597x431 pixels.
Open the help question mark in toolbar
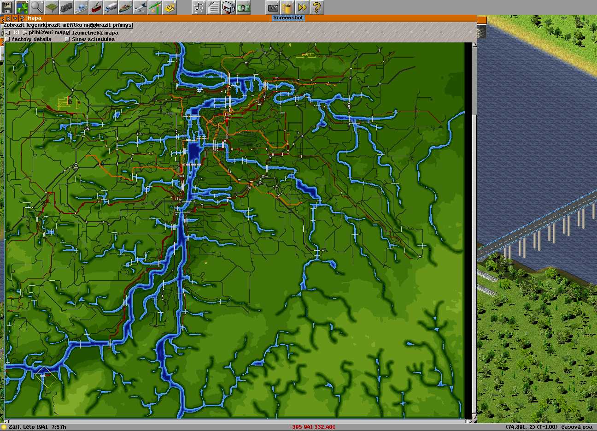pyautogui.click(x=316, y=7)
